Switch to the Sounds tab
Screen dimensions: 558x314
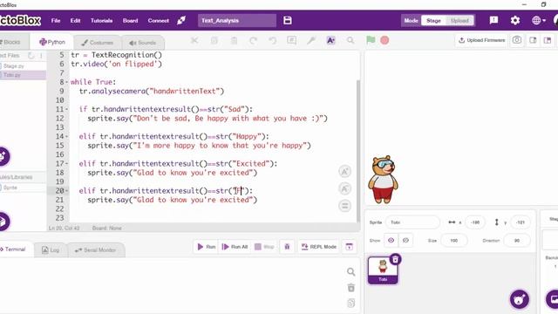tap(142, 43)
